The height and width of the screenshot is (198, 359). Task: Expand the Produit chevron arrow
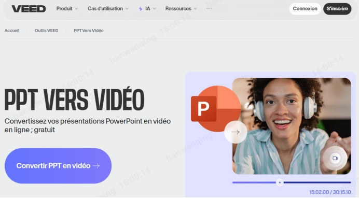[76, 9]
